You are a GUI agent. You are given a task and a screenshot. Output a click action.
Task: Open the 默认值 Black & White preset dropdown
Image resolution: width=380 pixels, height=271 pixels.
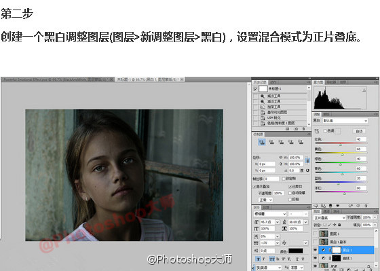(x=345, y=121)
